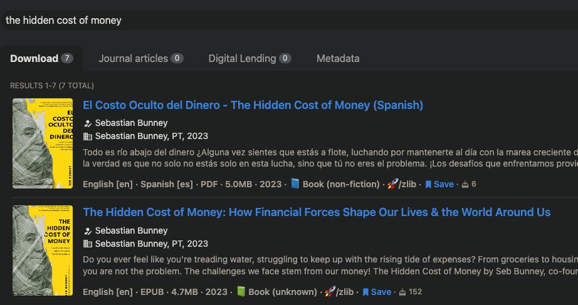This screenshot has width=578, height=305.
Task: Click the Spanish edition book cover thumbnail
Action: [x=43, y=143]
